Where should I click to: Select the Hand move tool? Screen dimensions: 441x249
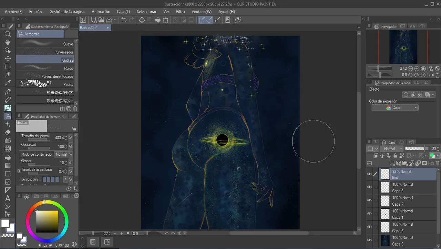8,42
